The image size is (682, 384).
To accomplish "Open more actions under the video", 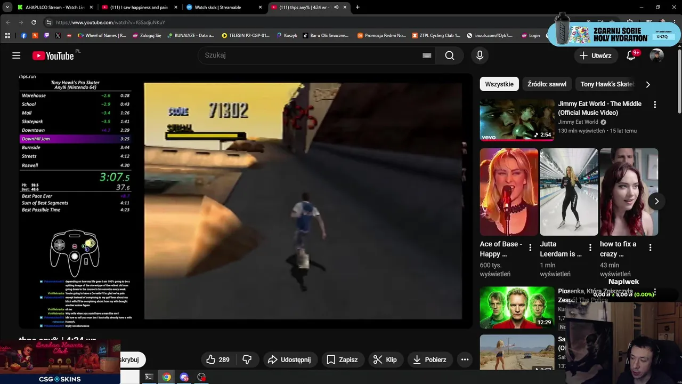I will 465,359.
